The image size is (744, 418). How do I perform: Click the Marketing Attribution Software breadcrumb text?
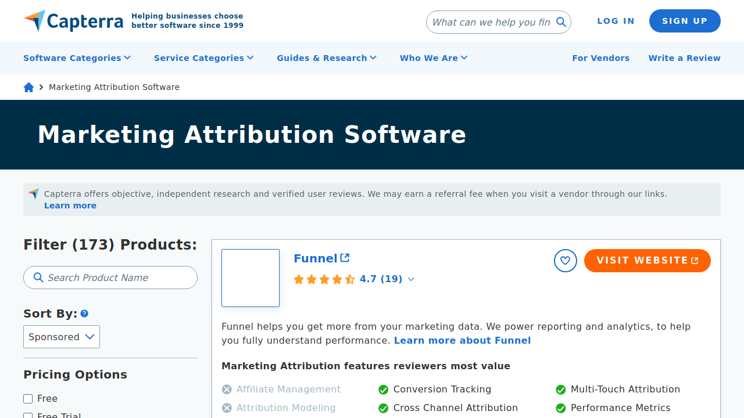tap(115, 87)
